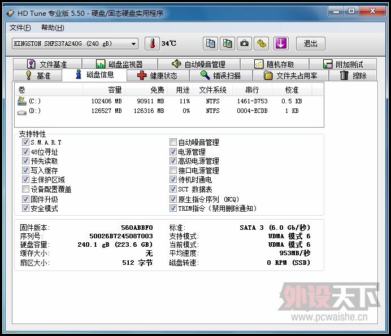The height and width of the screenshot is (336, 391).
Task: Click the 容量 column header
Action: click(x=104, y=90)
